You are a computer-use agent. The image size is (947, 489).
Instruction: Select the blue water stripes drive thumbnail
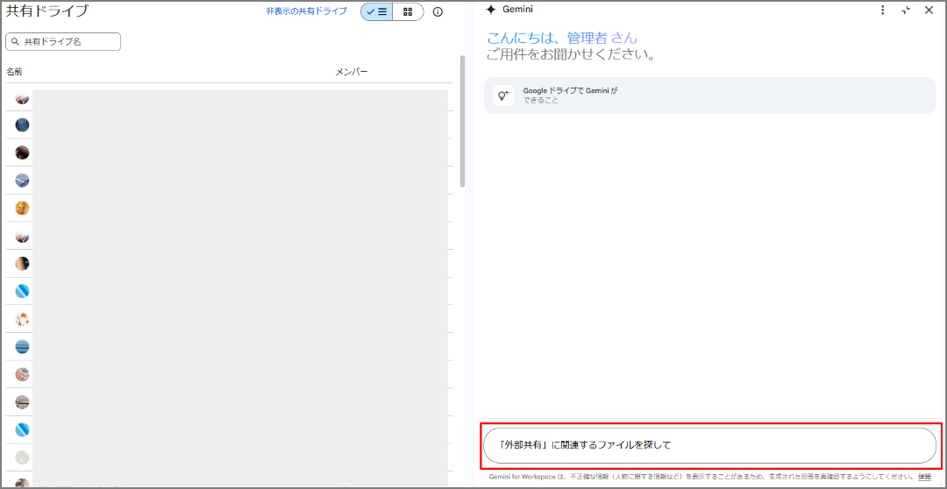tap(22, 346)
